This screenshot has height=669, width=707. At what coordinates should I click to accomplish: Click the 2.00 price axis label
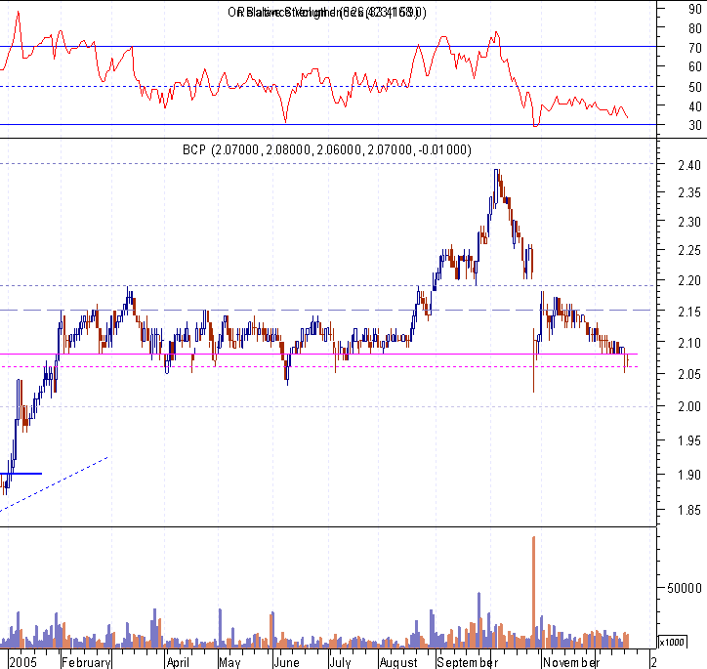tap(689, 406)
